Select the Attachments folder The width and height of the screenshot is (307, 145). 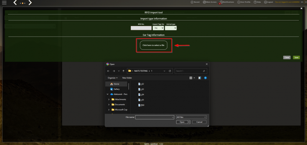119,99
